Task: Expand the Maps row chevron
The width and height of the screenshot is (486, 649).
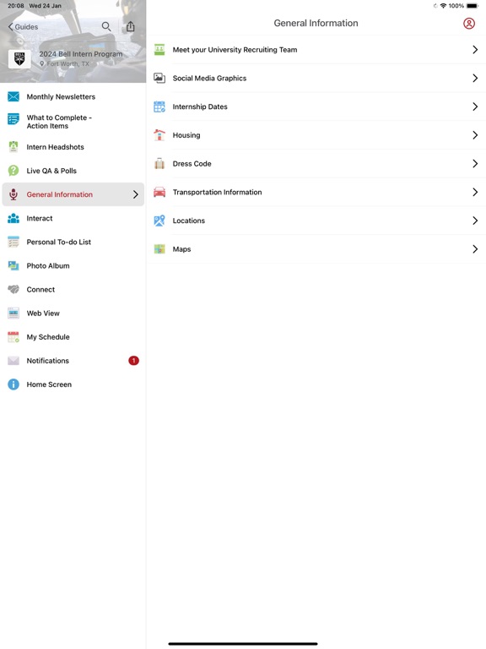Action: point(475,248)
